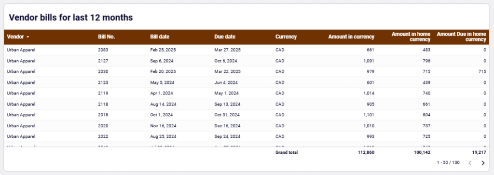Select Urban Apparel vendor in bill 2030 row
494x175 pixels.
click(x=21, y=71)
